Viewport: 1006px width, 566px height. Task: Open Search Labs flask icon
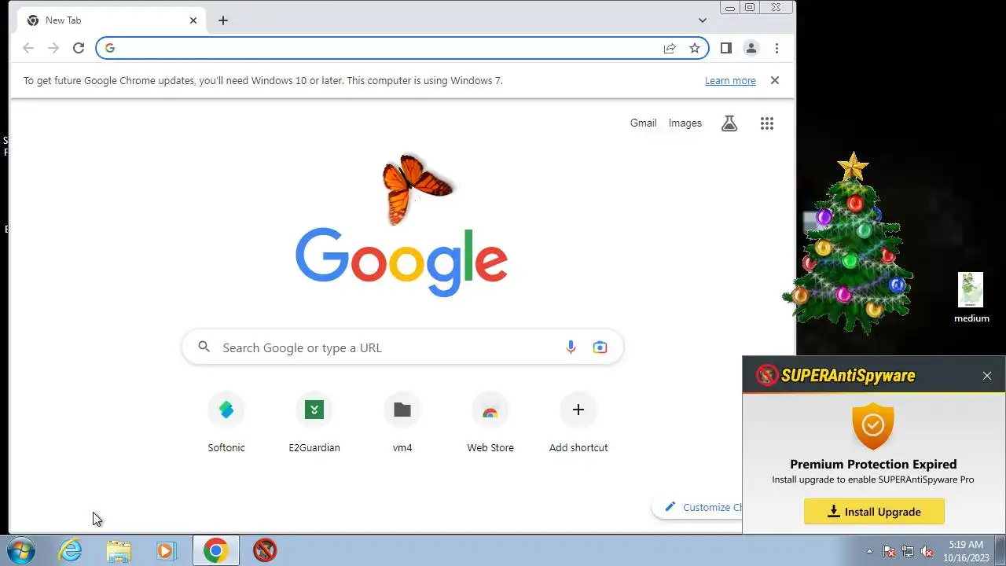[729, 123]
